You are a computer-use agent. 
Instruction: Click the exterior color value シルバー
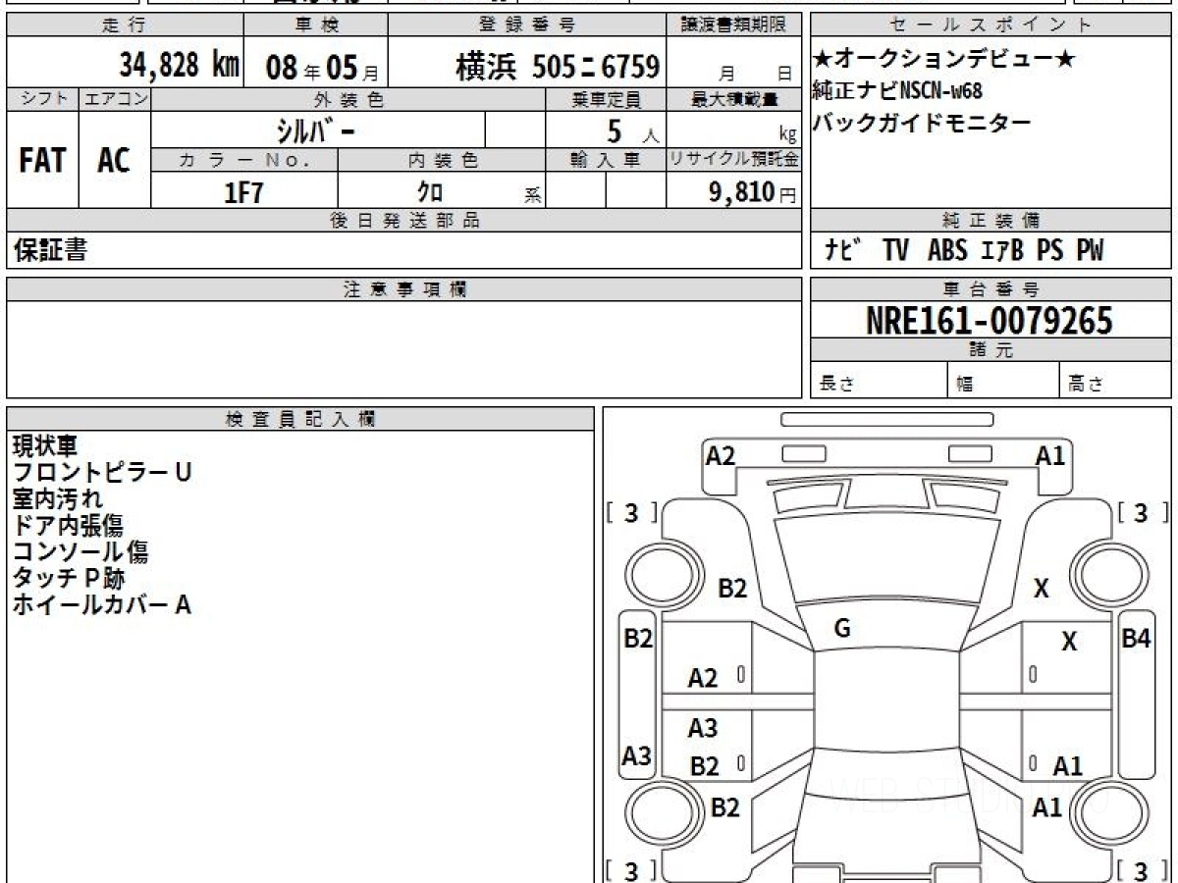pyautogui.click(x=314, y=131)
